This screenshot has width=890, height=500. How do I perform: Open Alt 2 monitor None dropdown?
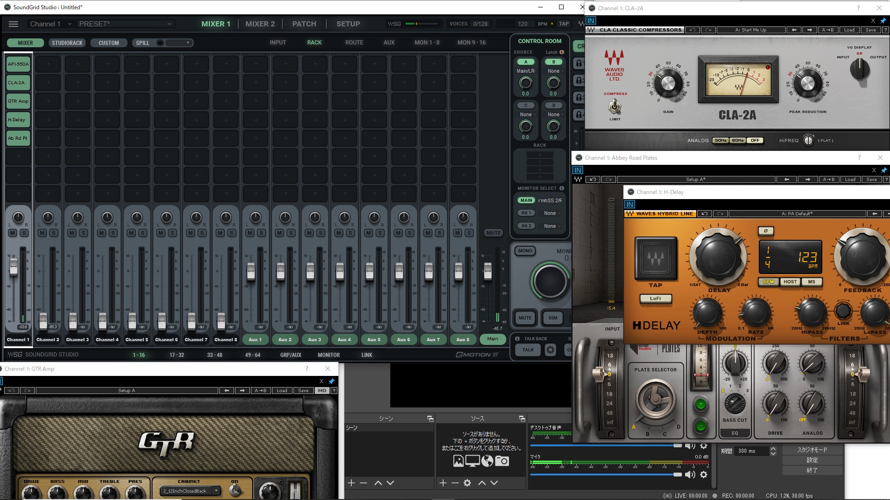[552, 226]
